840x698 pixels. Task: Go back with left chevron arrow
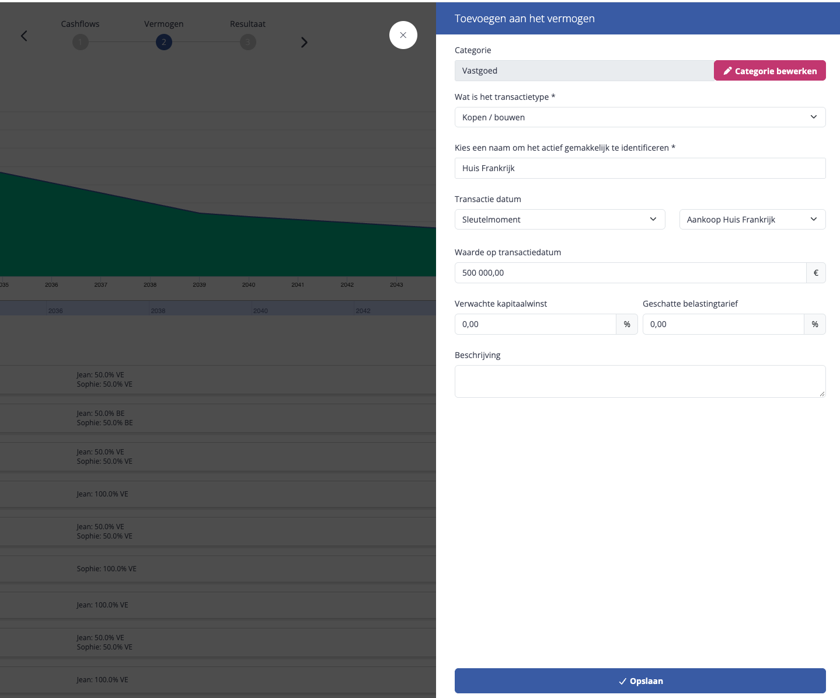coord(24,36)
